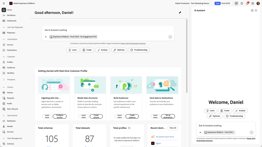Collapse the Data Management section
Screen dimensions: 262x147
(4, 139)
